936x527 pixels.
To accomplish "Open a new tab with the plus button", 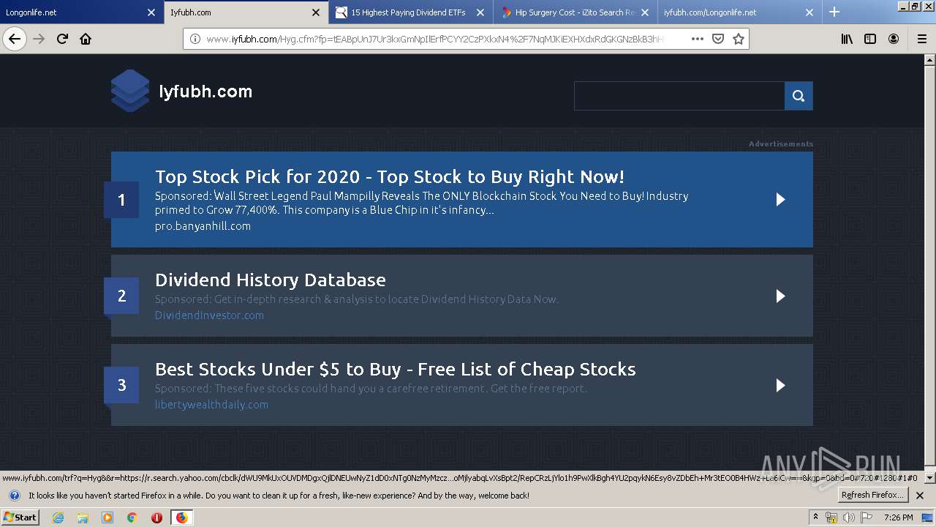I will [x=834, y=12].
